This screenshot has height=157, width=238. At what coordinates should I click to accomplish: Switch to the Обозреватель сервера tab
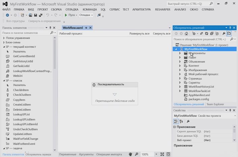38,154
